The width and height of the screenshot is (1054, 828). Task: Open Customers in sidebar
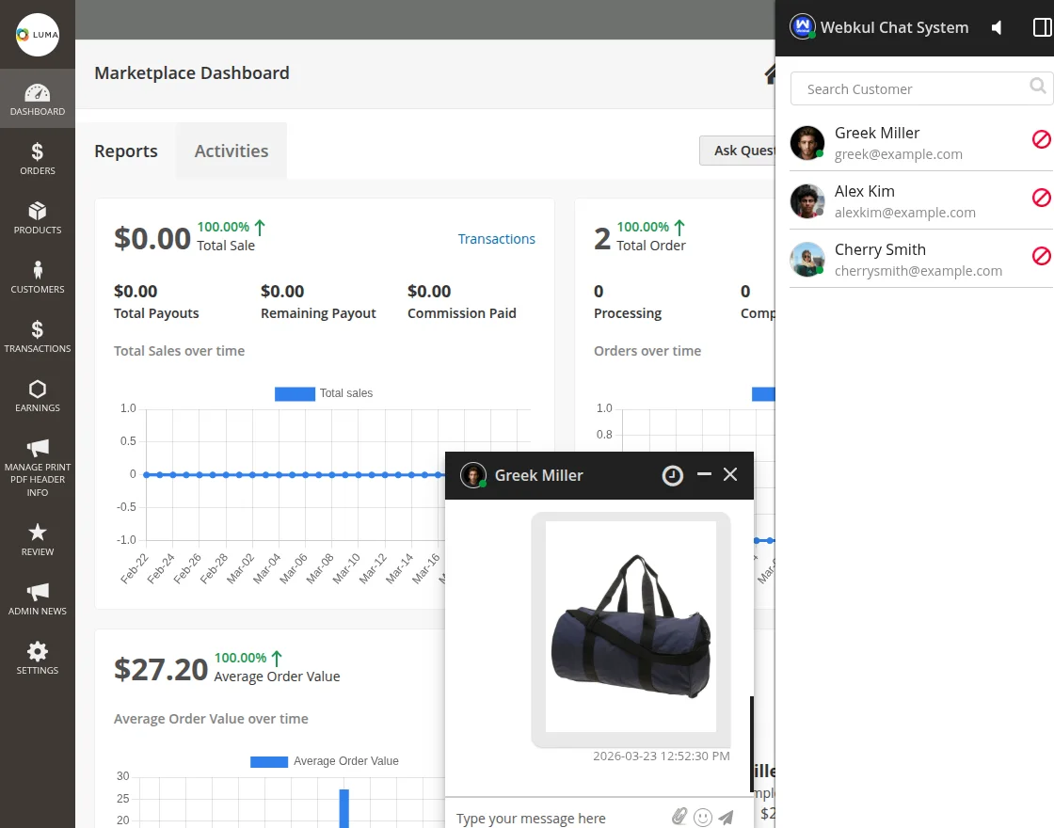click(x=38, y=277)
